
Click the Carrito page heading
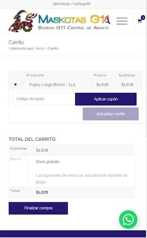16,42
